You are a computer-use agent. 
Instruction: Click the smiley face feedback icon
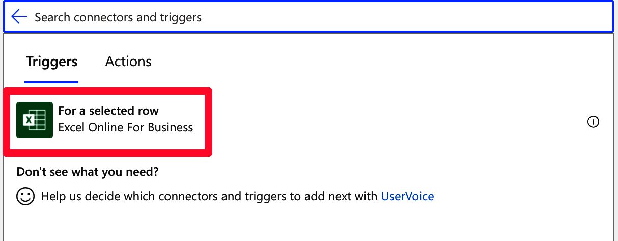(25, 196)
